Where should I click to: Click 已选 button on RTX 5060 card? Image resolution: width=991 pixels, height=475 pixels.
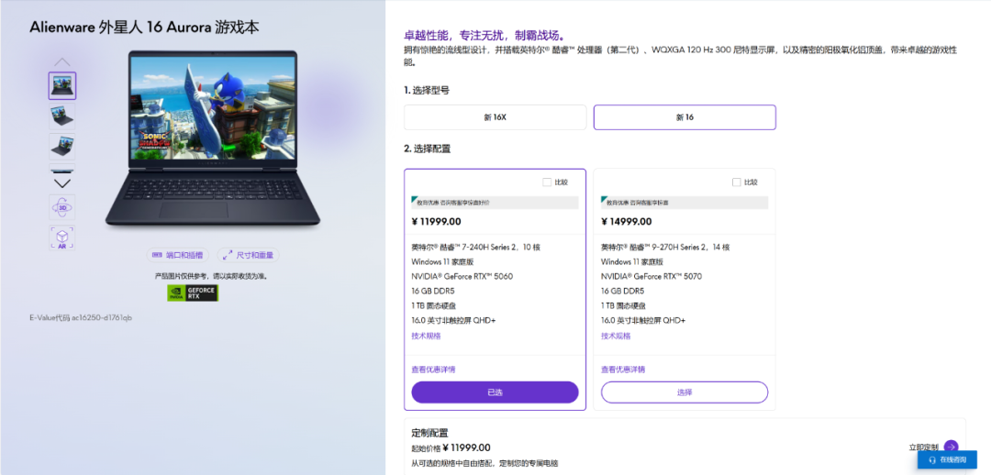coord(495,392)
